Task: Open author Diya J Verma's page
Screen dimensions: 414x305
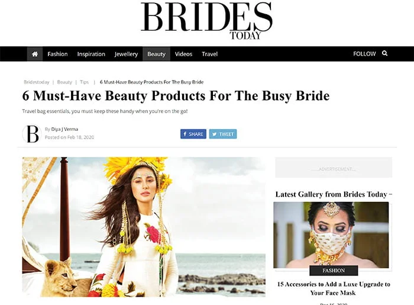Action: click(x=64, y=129)
